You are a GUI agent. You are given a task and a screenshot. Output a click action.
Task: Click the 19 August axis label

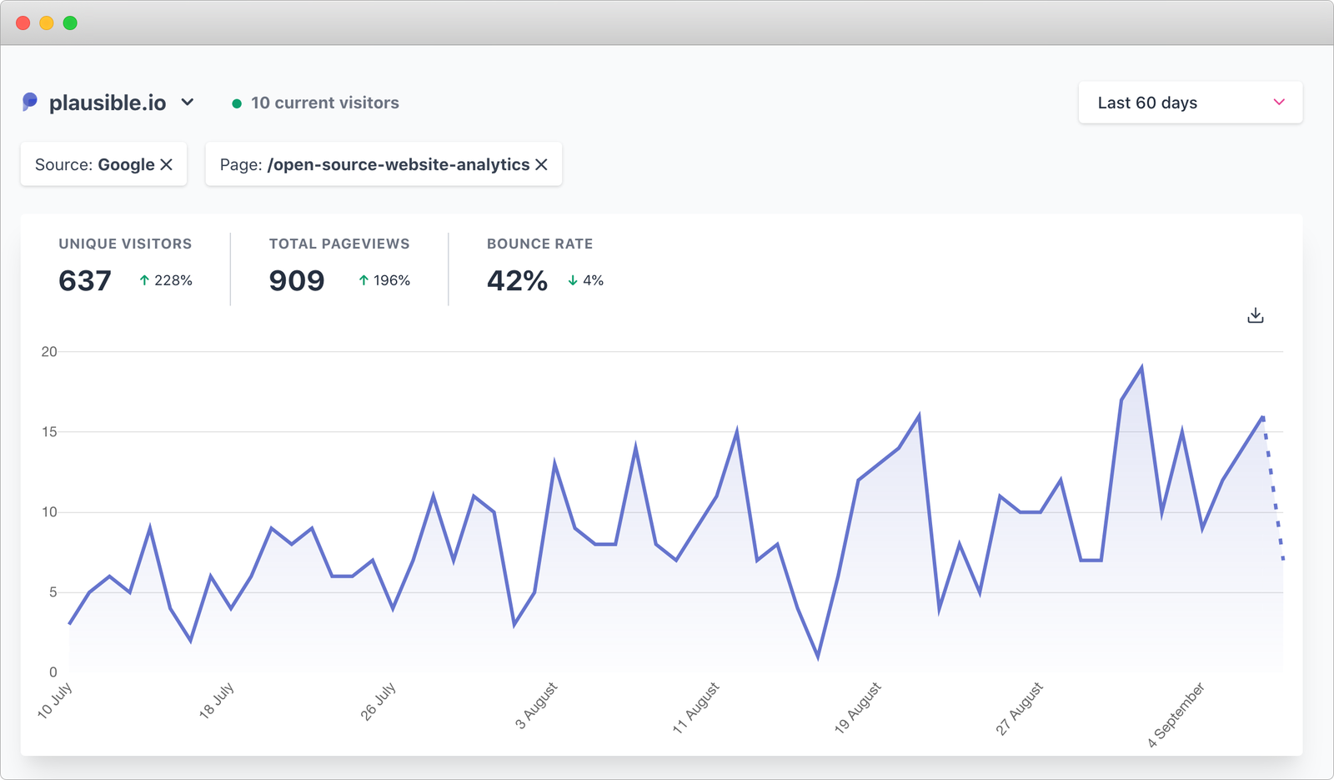click(856, 705)
